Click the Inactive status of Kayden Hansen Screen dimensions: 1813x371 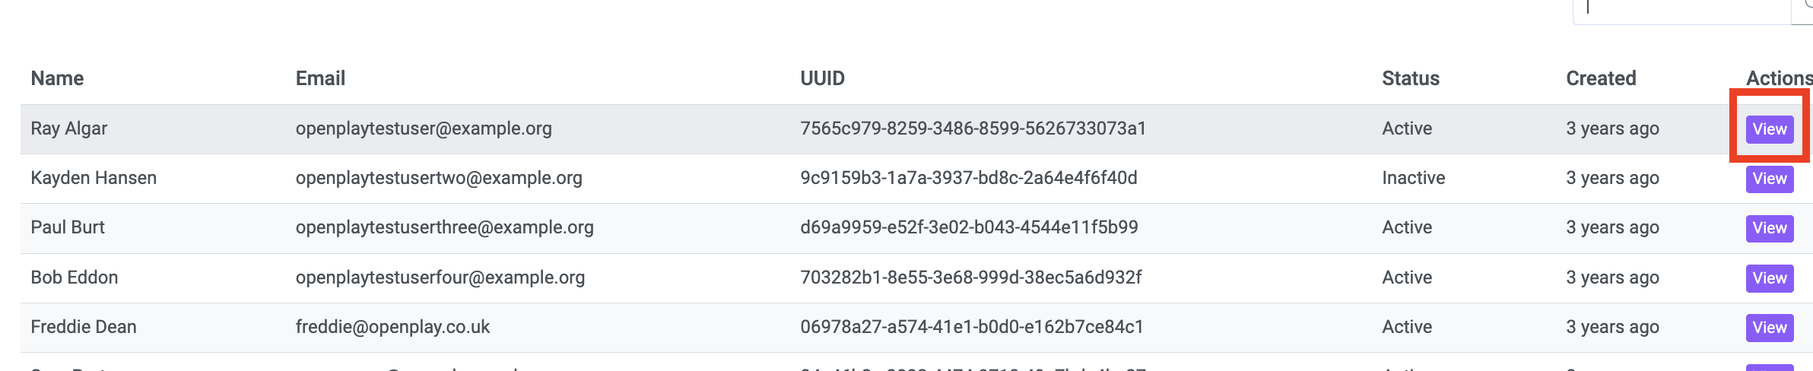(x=1413, y=178)
